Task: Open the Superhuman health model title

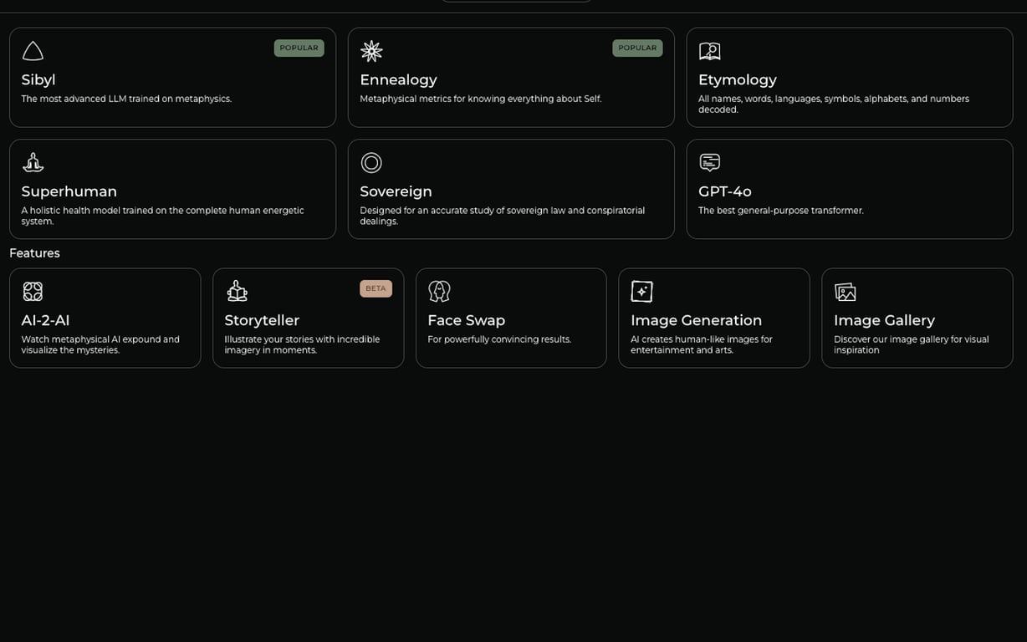Action: click(x=69, y=191)
